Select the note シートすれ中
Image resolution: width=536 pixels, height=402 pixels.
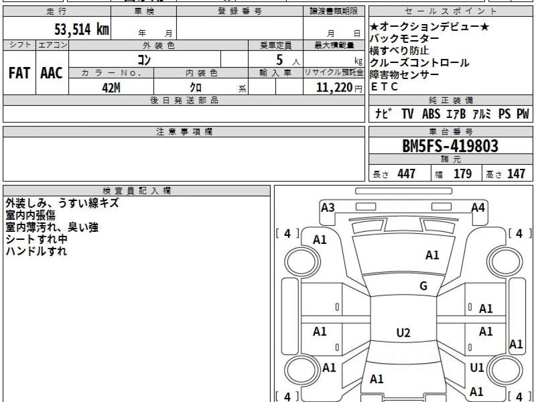[37, 239]
